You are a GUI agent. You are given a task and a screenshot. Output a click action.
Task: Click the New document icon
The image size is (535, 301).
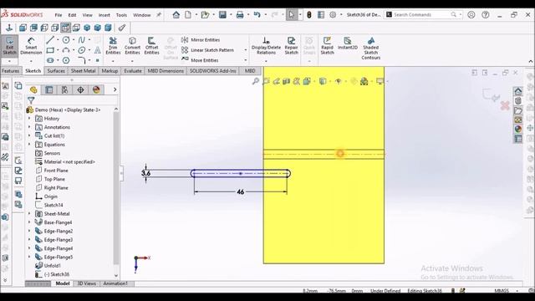coord(188,15)
